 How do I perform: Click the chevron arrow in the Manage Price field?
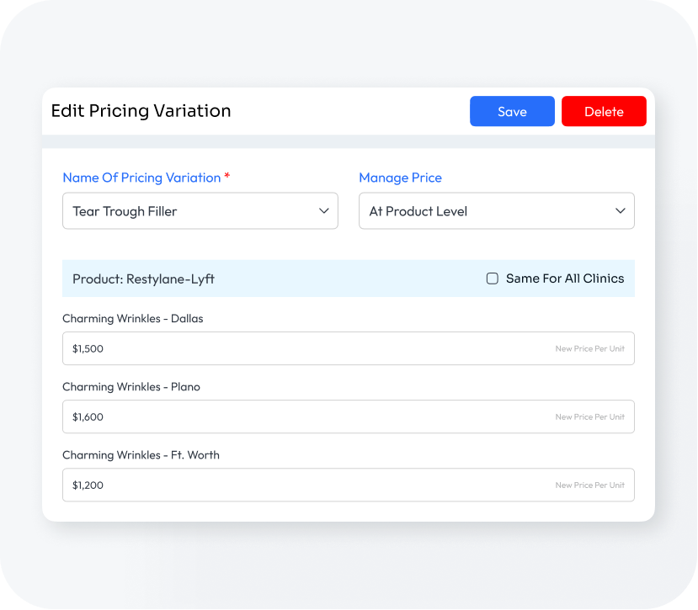pos(621,211)
